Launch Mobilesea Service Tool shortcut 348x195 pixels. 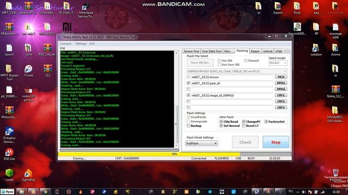point(86,10)
